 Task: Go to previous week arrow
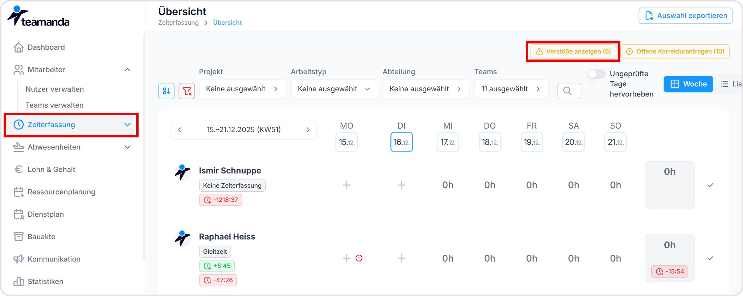click(180, 130)
